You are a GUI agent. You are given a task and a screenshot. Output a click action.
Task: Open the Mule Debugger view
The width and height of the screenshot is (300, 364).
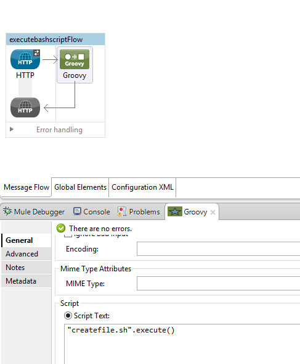(x=34, y=212)
